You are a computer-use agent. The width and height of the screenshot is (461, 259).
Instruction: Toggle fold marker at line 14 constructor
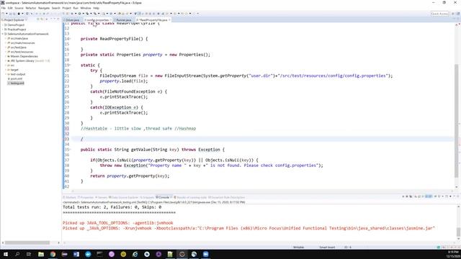[x=70, y=39]
